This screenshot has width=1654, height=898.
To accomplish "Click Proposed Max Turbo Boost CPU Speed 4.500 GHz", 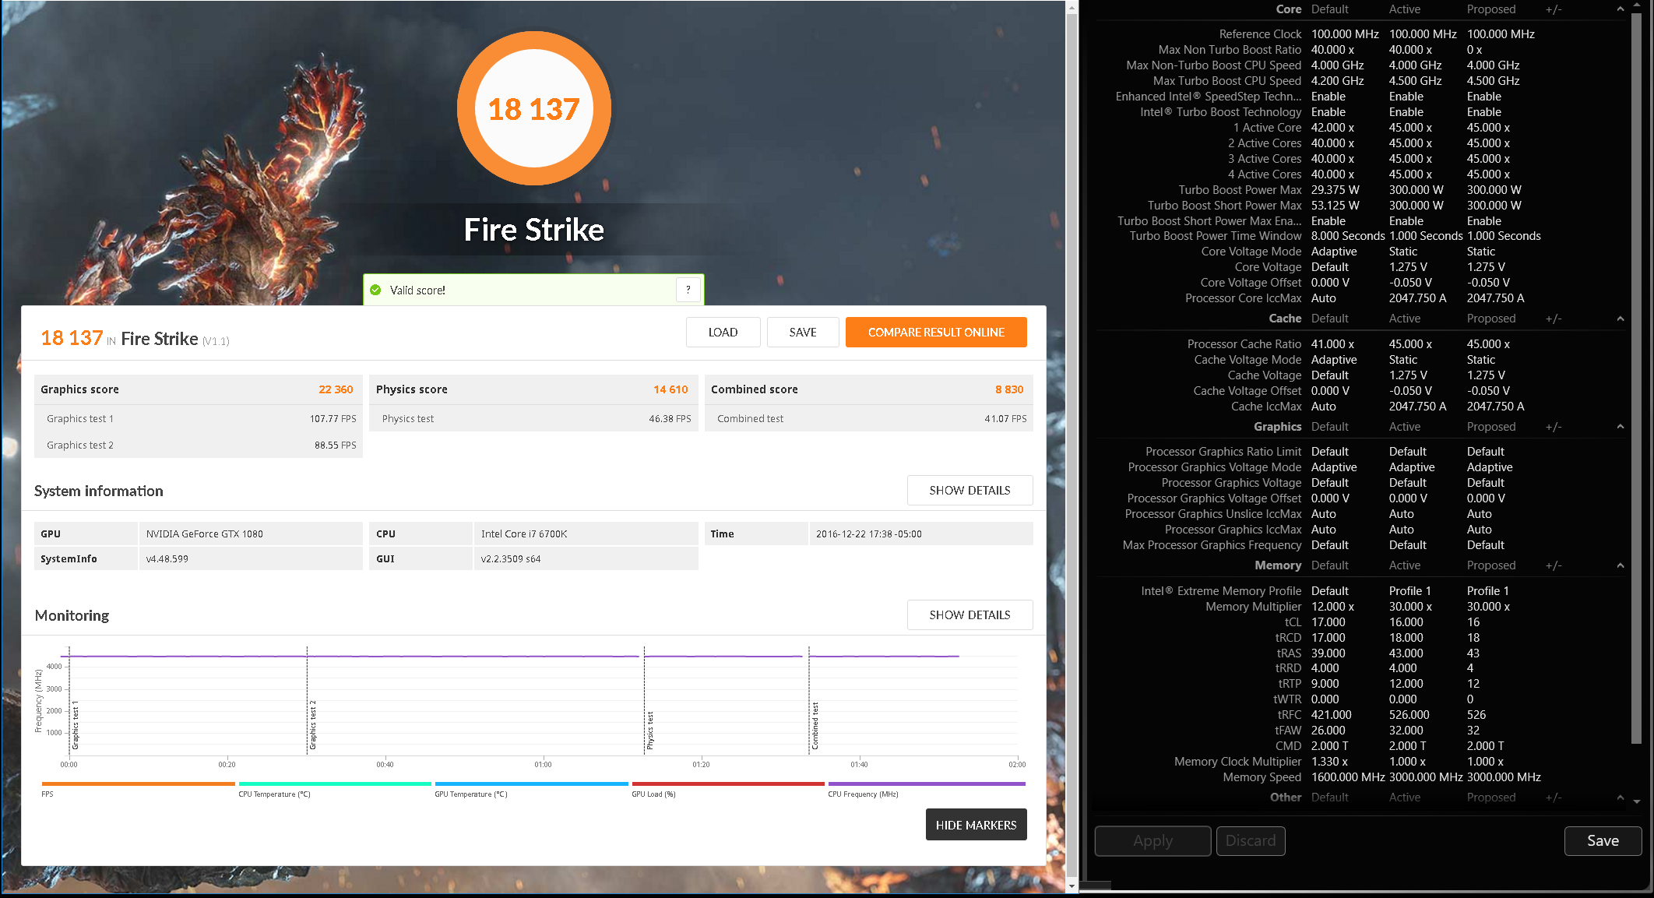I will pyautogui.click(x=1493, y=81).
